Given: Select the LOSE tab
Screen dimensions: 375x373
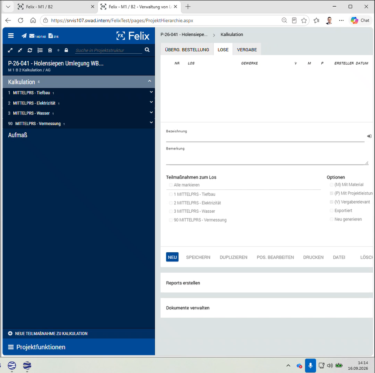Looking at the screenshot, I should [x=223, y=50].
